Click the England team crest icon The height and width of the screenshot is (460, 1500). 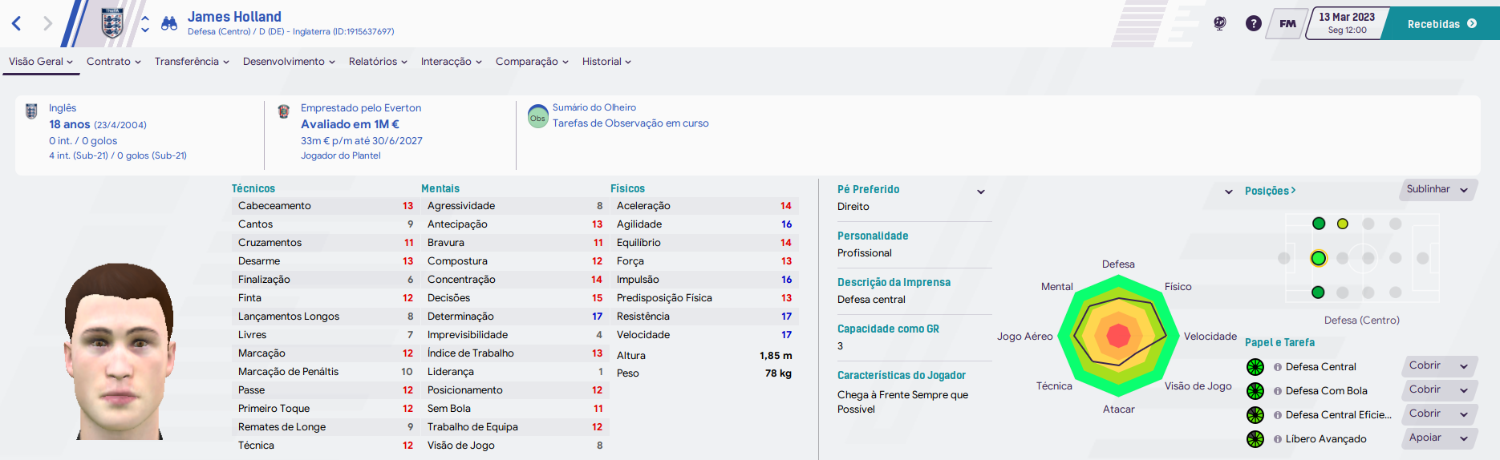pyautogui.click(x=112, y=23)
